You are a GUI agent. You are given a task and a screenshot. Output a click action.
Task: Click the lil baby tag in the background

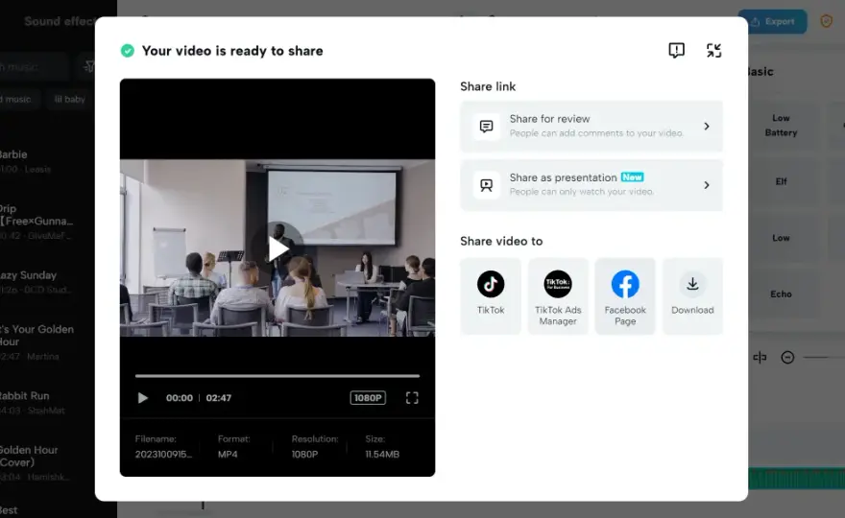69,99
